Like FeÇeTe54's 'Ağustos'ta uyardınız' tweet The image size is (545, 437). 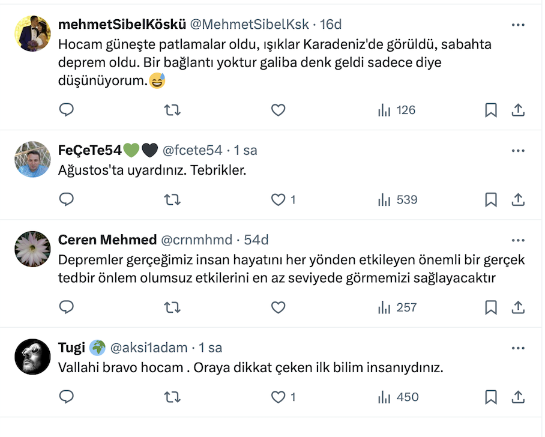(x=277, y=199)
